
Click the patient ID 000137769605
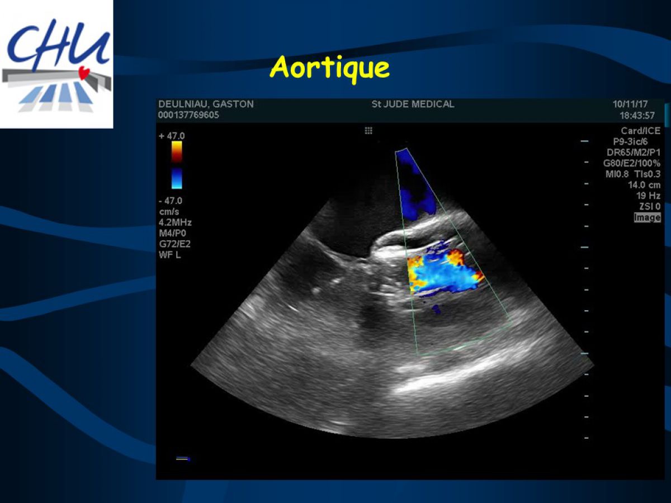coord(188,115)
